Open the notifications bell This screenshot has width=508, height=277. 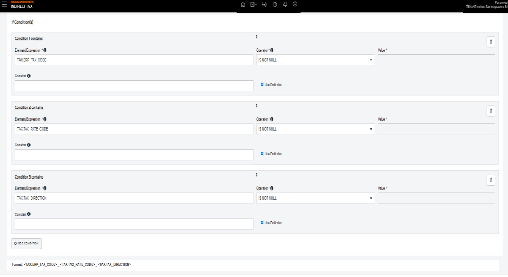pyautogui.click(x=285, y=4)
